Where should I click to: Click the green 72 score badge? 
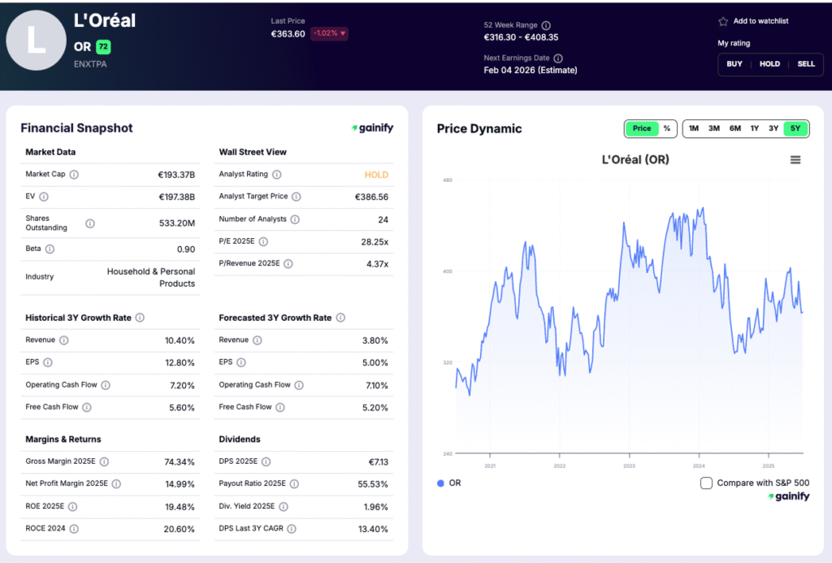[x=102, y=47]
